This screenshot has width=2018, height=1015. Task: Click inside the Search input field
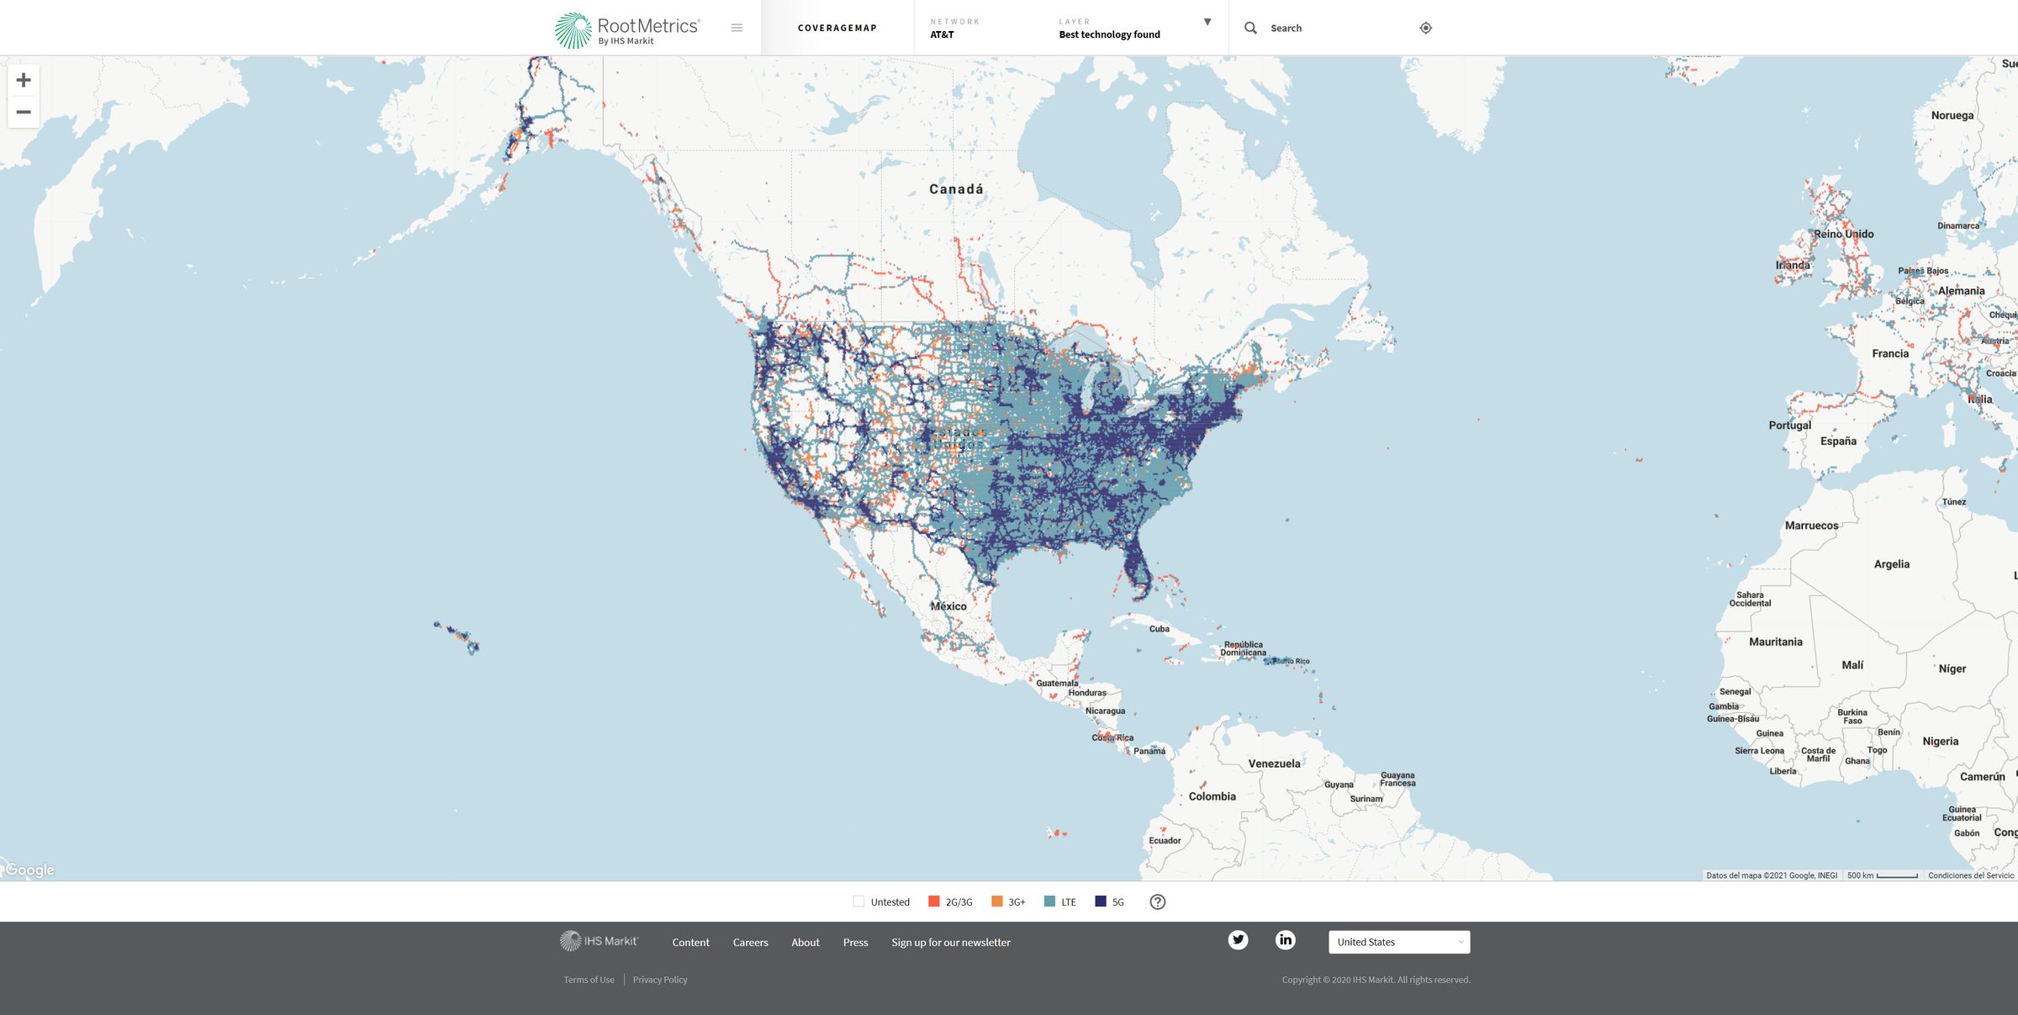[1312, 28]
